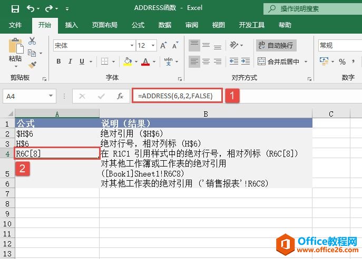Click the Copy icon
Screen dimensions: 362x259
(x=32, y=53)
